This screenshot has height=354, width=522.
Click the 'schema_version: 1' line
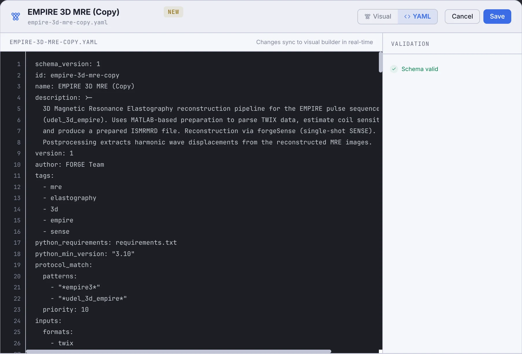[68, 64]
